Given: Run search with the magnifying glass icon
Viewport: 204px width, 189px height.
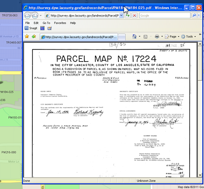Looking at the screenshot, I should click(194, 15).
